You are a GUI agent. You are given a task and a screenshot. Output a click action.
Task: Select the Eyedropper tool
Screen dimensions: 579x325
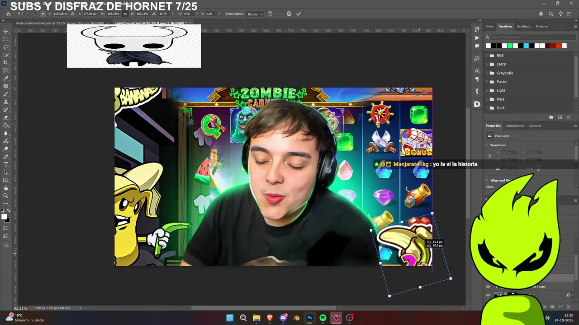pos(6,79)
